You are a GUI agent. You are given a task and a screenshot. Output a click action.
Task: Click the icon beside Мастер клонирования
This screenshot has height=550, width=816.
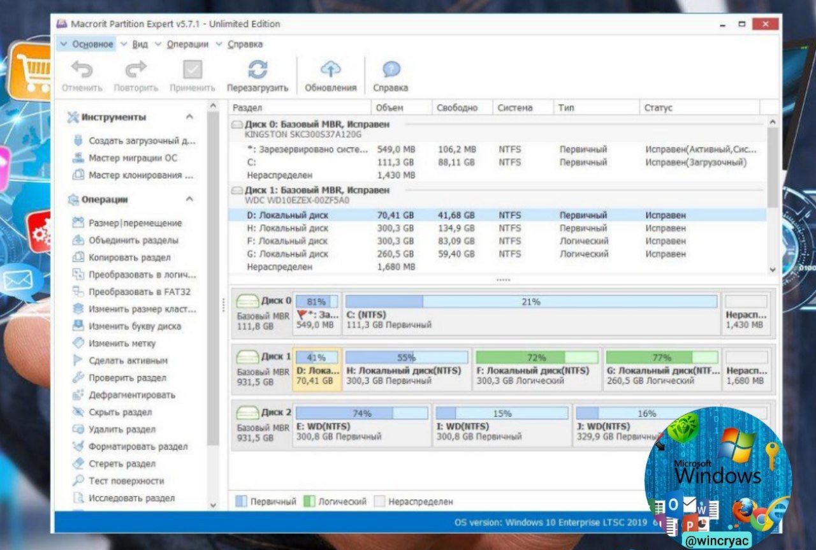(78, 175)
